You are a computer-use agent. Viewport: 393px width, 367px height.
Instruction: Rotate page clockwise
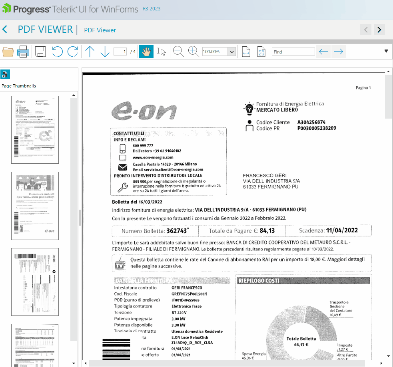pos(73,52)
